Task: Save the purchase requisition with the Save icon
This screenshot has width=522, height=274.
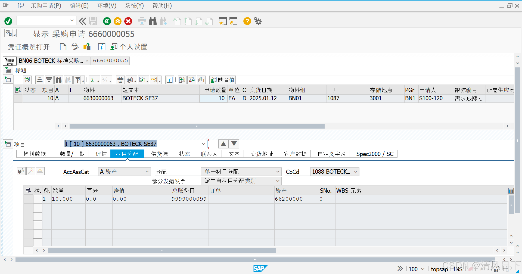Action: [93, 21]
